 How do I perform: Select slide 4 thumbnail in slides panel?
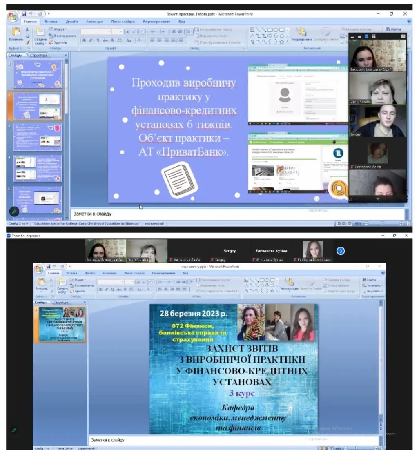click(x=38, y=167)
